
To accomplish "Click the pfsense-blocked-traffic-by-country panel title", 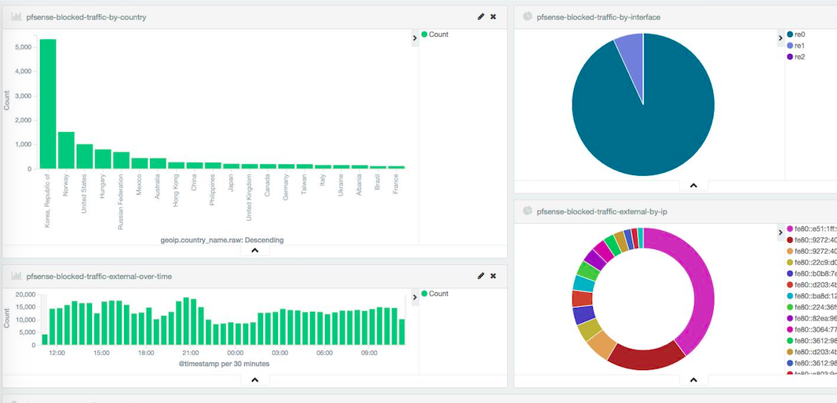I will [86, 17].
